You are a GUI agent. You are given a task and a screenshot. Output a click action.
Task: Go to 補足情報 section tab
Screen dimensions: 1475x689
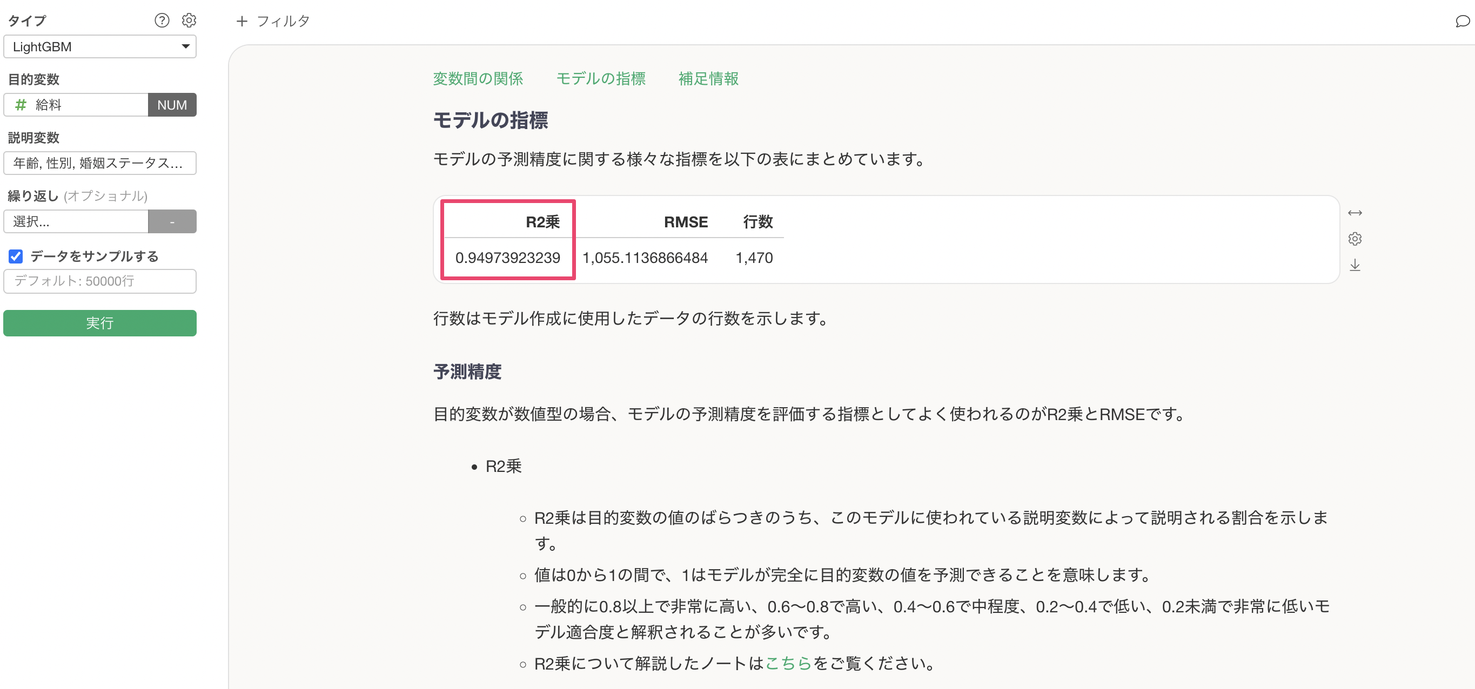(x=708, y=78)
